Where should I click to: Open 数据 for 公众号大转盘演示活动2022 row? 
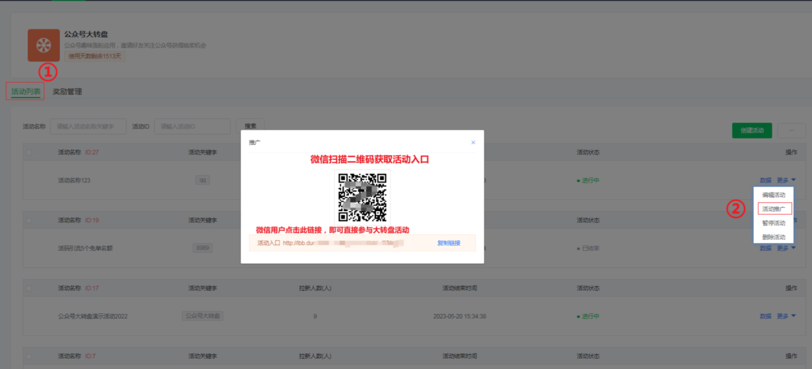[x=765, y=316]
